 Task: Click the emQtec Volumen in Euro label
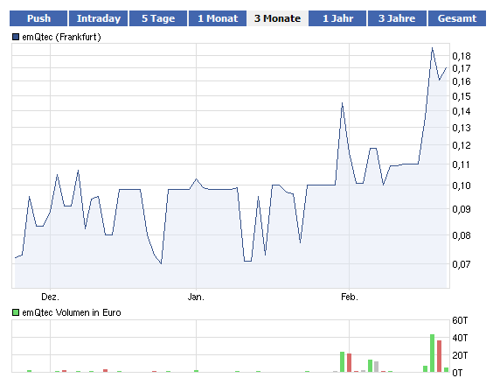point(72,312)
